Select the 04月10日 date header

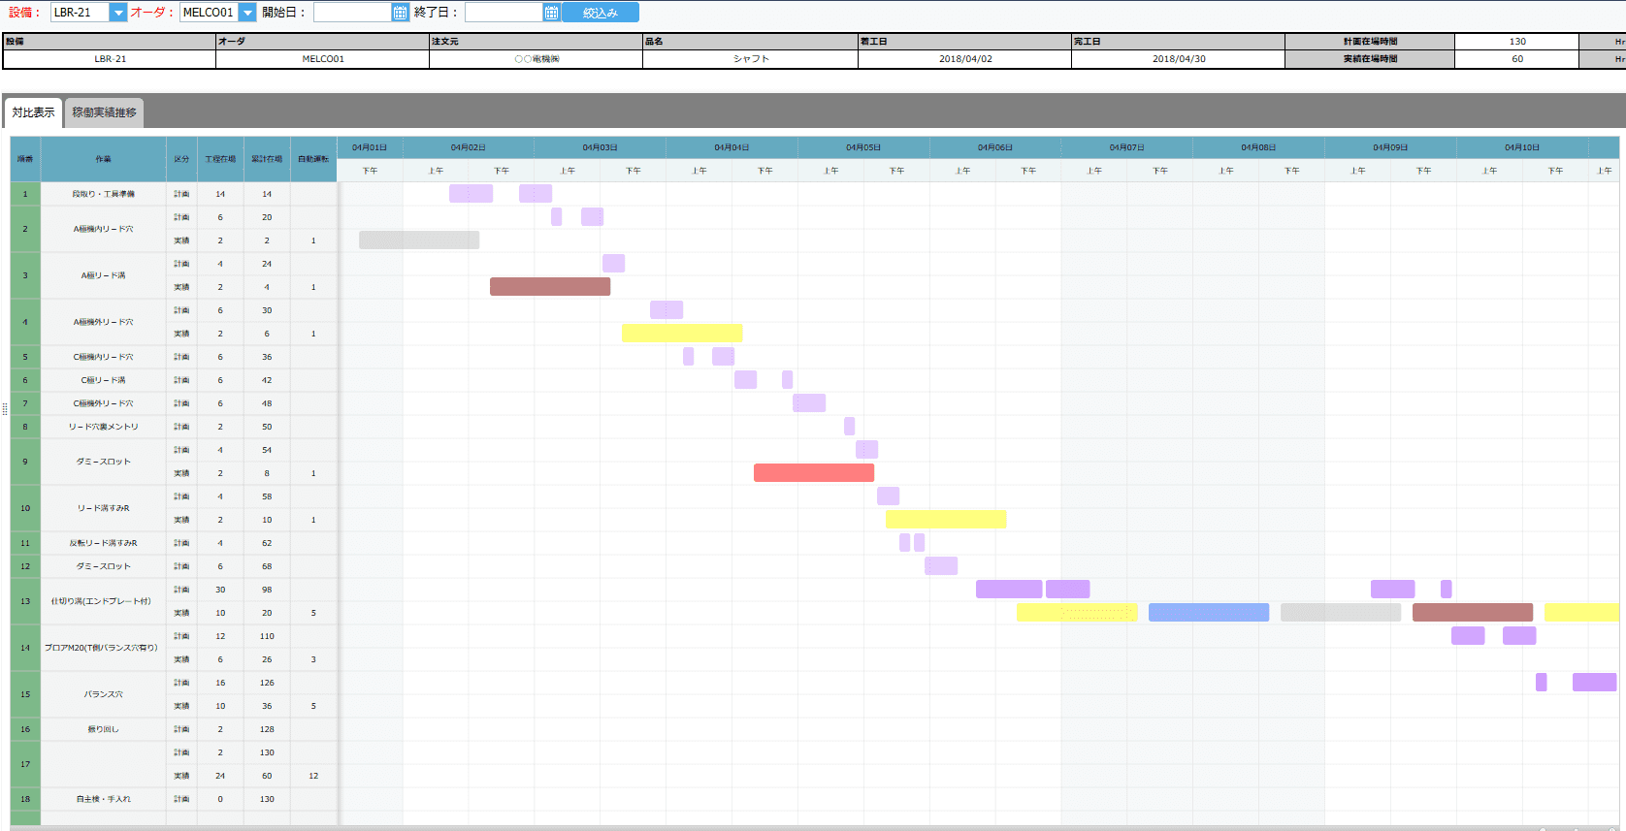(x=1522, y=147)
